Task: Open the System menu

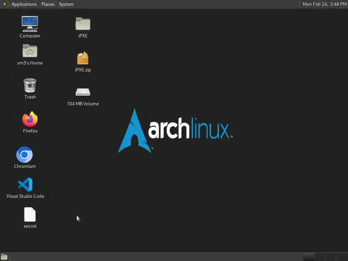Action: pyautogui.click(x=66, y=4)
